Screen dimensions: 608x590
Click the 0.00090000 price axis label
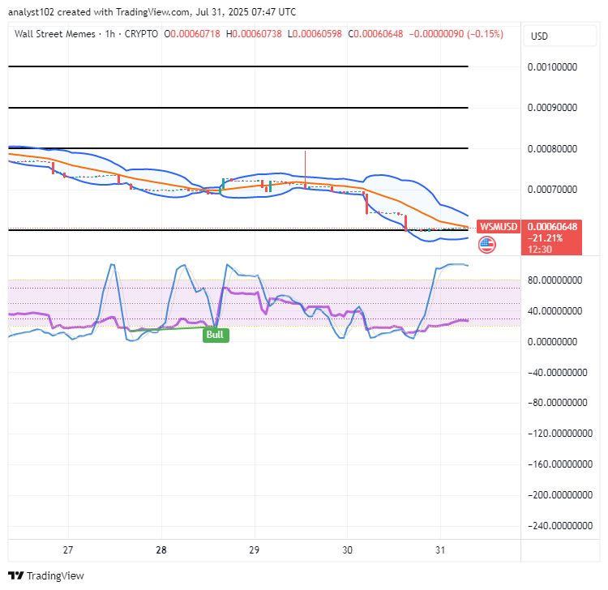pyautogui.click(x=552, y=108)
